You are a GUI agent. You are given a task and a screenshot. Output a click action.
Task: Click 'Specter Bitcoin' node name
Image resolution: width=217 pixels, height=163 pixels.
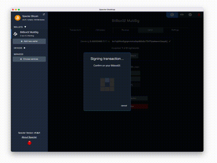[x=30, y=16]
